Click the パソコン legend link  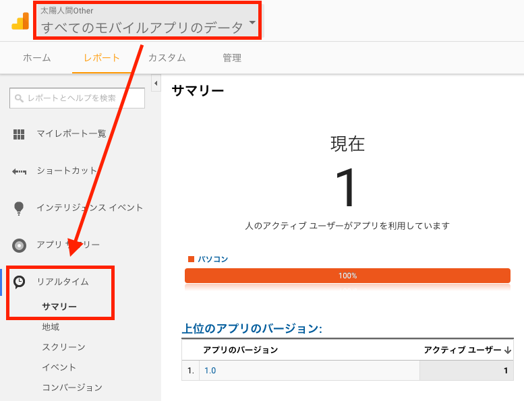[213, 259]
